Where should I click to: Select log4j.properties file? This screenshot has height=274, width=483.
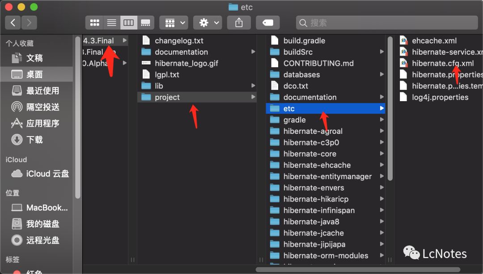pos(441,97)
